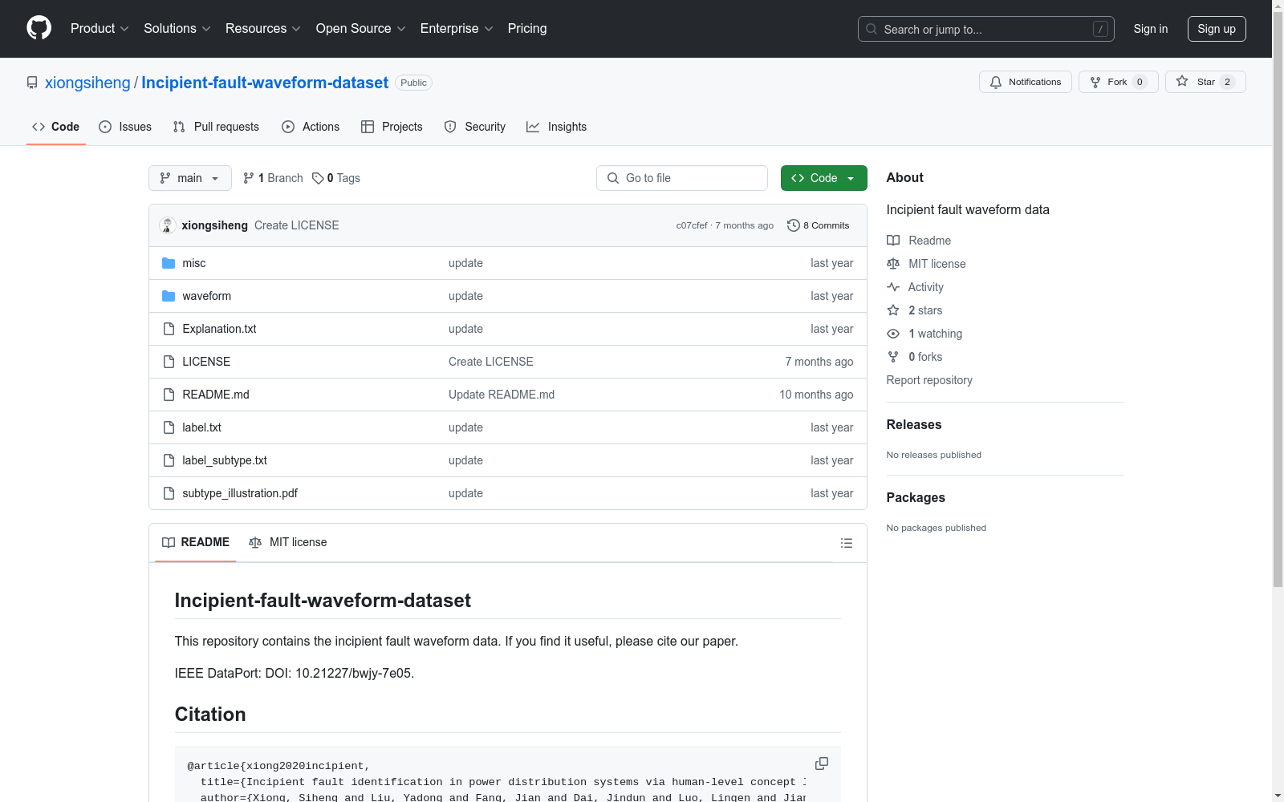Click the LICENSE file icon
The image size is (1284, 802).
click(169, 362)
